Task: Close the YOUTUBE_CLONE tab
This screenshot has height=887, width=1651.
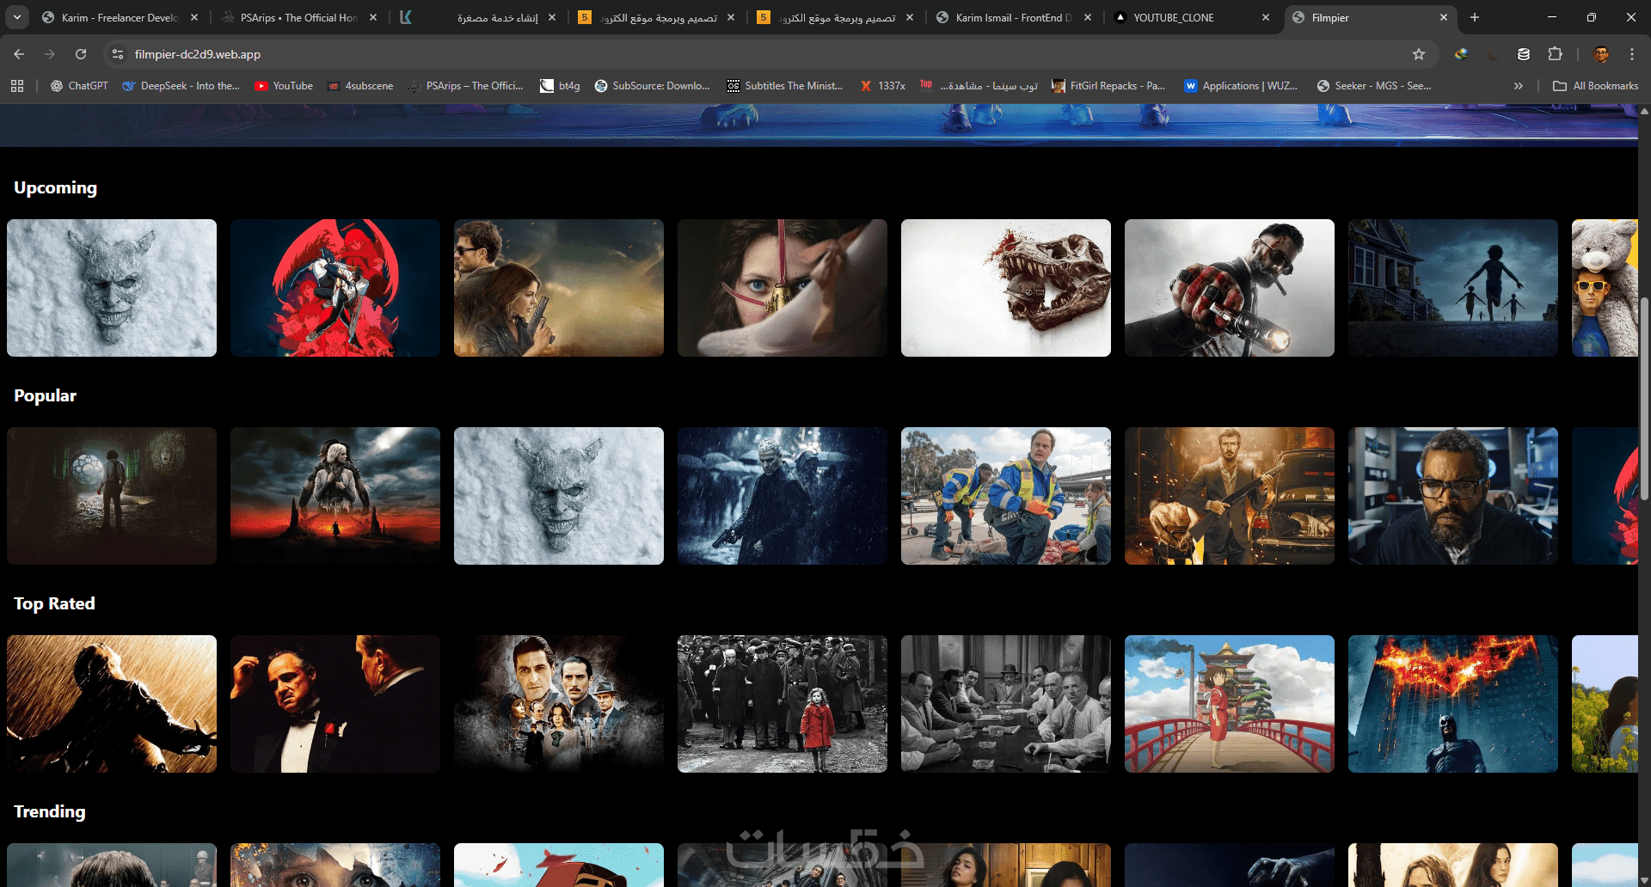Action: coord(1266,17)
